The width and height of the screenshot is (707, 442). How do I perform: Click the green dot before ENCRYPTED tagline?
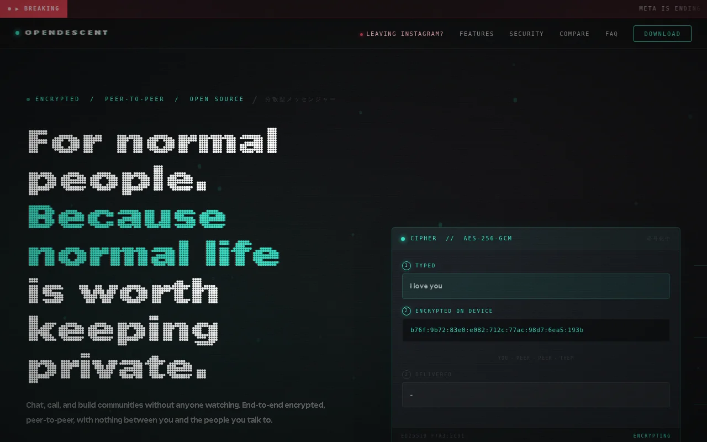28,99
